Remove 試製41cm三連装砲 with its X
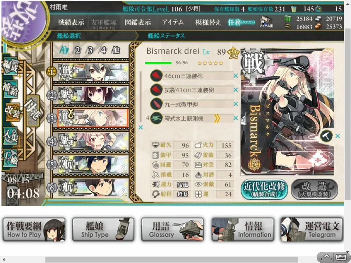This screenshot has width=351, height=263. coord(235,90)
